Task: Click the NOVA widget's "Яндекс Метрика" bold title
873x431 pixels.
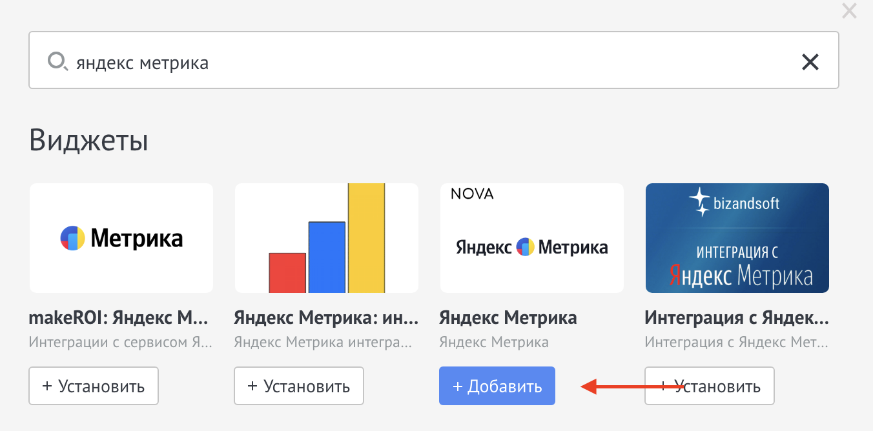Action: point(508,318)
